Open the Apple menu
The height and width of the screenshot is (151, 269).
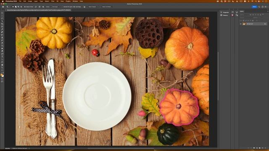[3, 1]
